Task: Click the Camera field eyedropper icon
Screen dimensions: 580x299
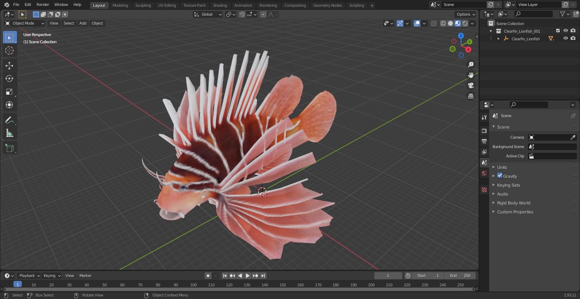Action: coord(573,137)
